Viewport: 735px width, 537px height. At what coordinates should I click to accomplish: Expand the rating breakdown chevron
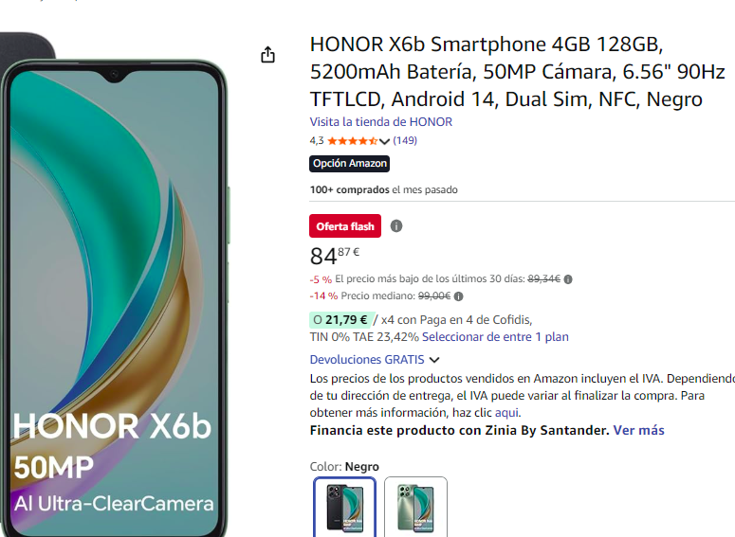tap(384, 141)
